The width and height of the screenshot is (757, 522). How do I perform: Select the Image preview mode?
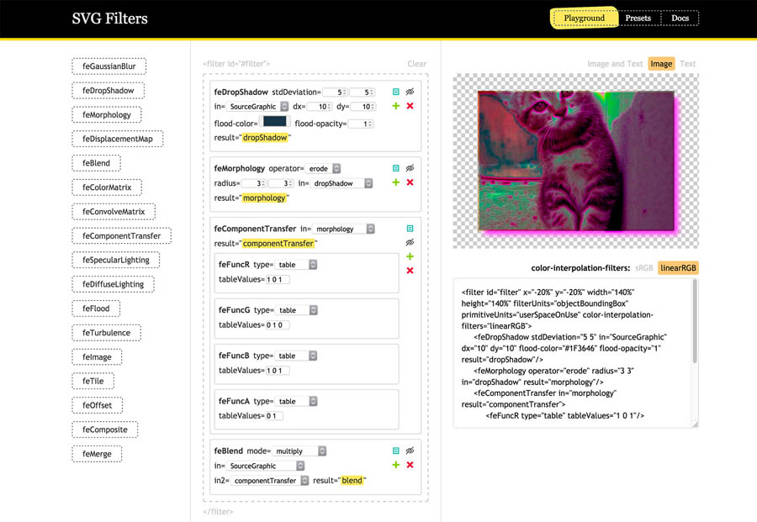coord(661,64)
